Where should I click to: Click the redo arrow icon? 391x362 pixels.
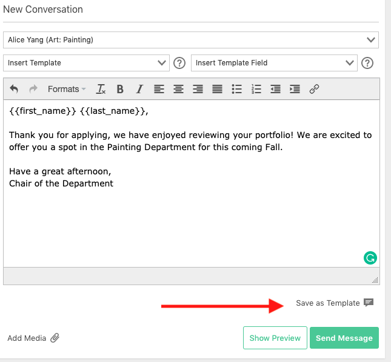(33, 89)
